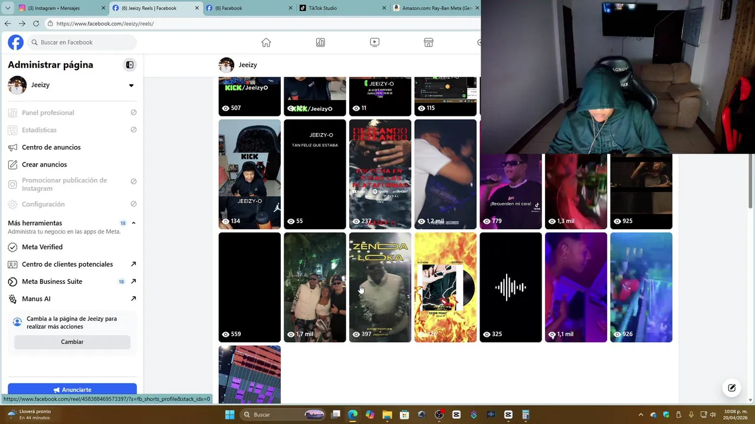Open the Windows Start menu
755x424 pixels.
[x=229, y=415]
